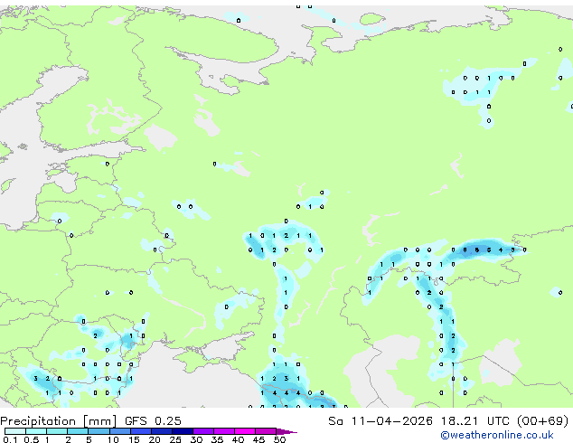
Task: Click the "GFS 0.25" model label
Action: pyautogui.click(x=153, y=421)
